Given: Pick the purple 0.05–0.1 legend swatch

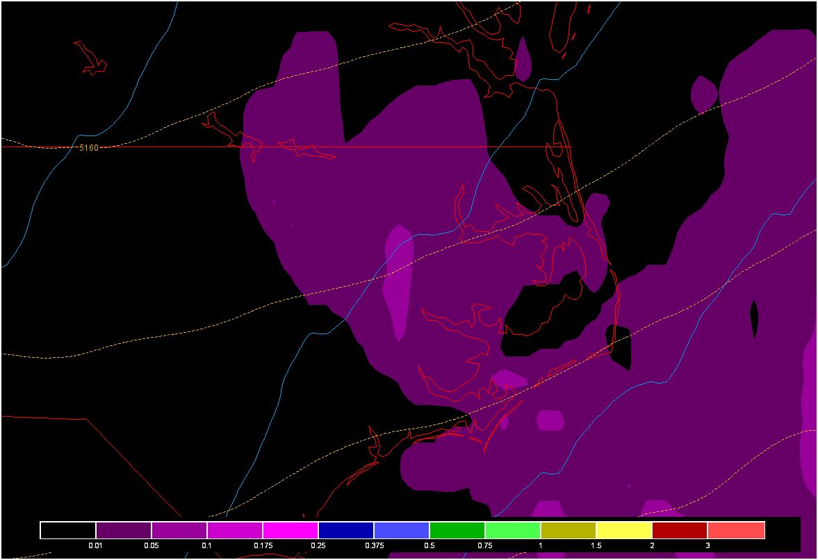Looking at the screenshot, I should tap(179, 530).
